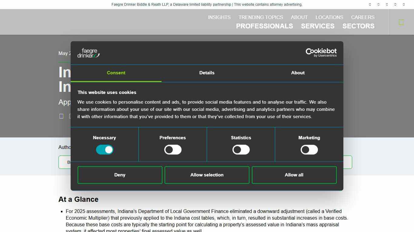Open the PROFESSIONALS navigation menu

click(264, 26)
